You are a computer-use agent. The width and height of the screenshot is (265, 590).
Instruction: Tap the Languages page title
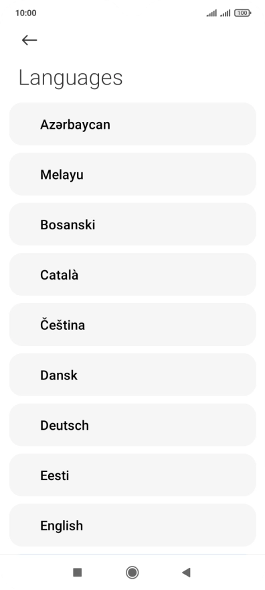click(70, 78)
